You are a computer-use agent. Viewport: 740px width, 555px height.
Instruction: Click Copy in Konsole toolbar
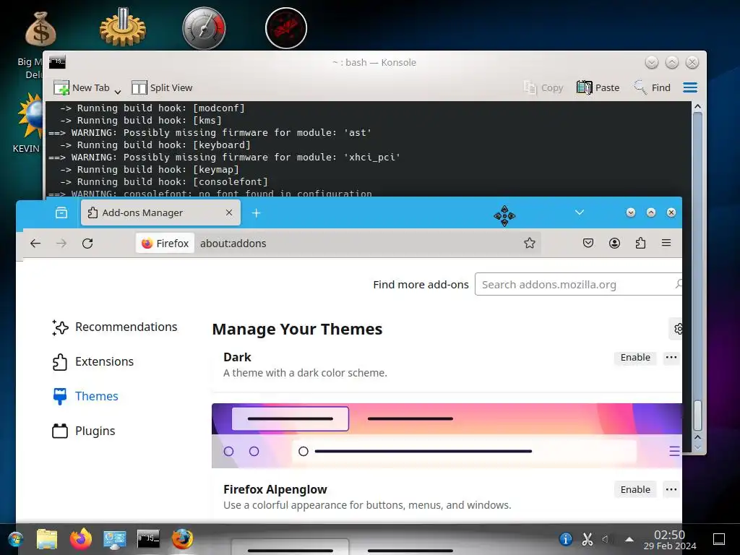543,87
